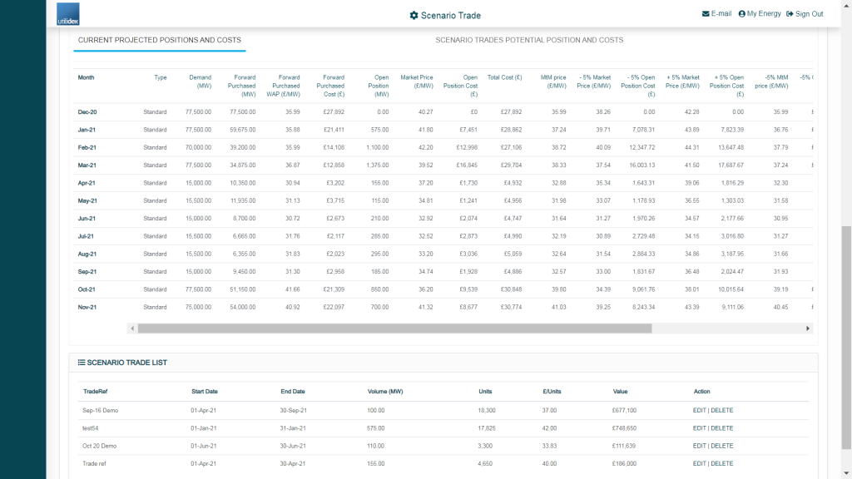Click the Sign Out power icon
The image size is (852, 479).
[x=790, y=14]
